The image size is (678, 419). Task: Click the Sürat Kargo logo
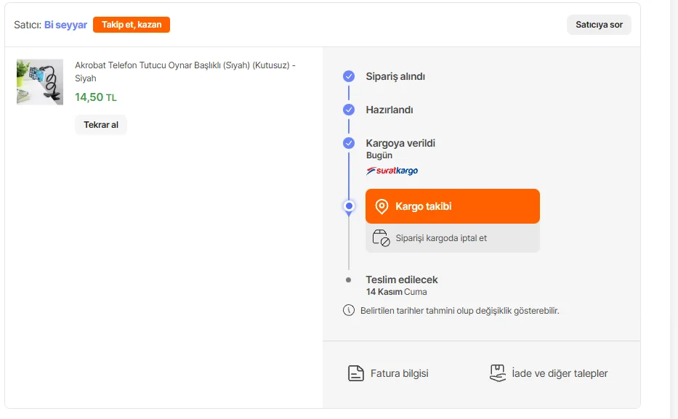392,171
